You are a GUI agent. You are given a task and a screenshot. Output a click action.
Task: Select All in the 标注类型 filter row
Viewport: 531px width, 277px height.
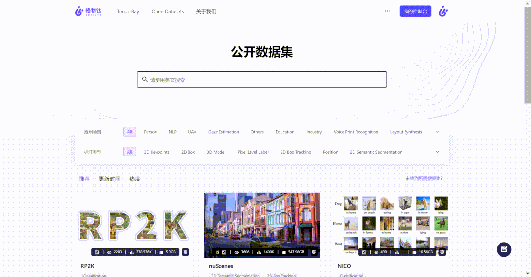coord(130,152)
